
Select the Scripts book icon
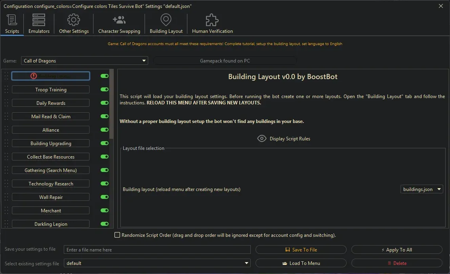12,19
